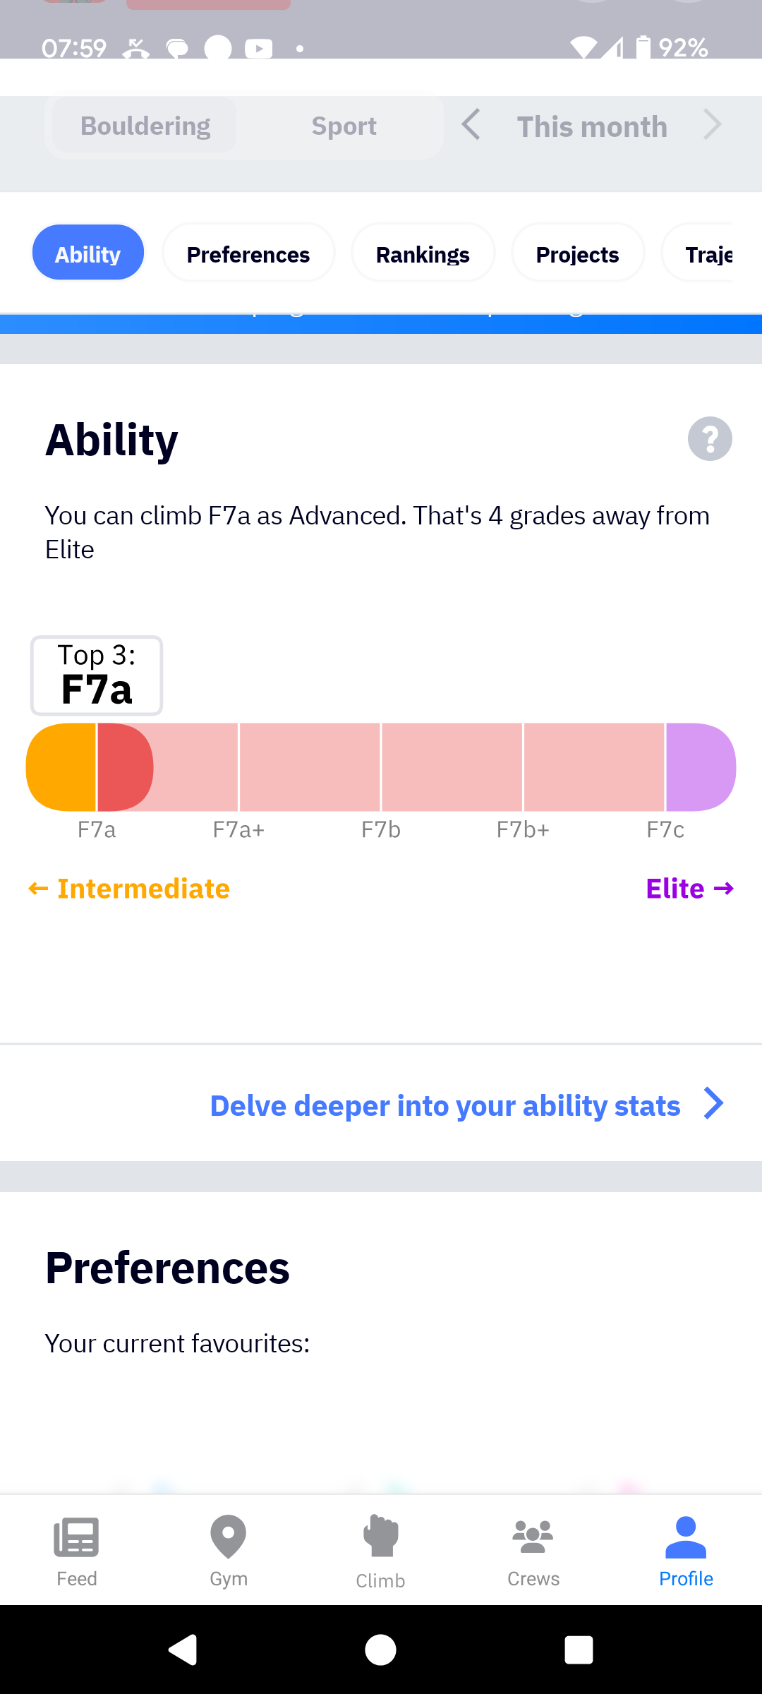Tap the Ability help question mark icon
Image resolution: width=762 pixels, height=1694 pixels.
(710, 439)
